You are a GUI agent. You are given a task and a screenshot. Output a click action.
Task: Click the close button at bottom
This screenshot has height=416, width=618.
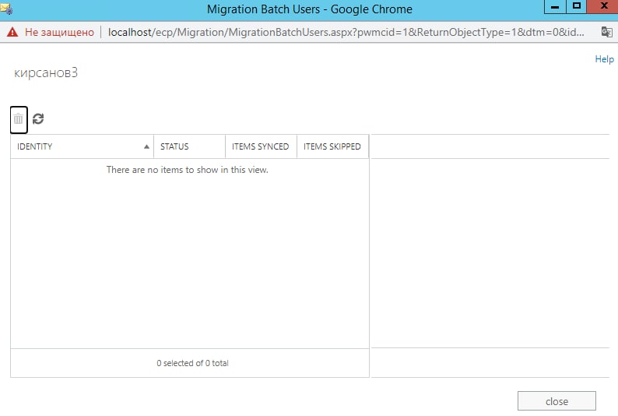557,401
